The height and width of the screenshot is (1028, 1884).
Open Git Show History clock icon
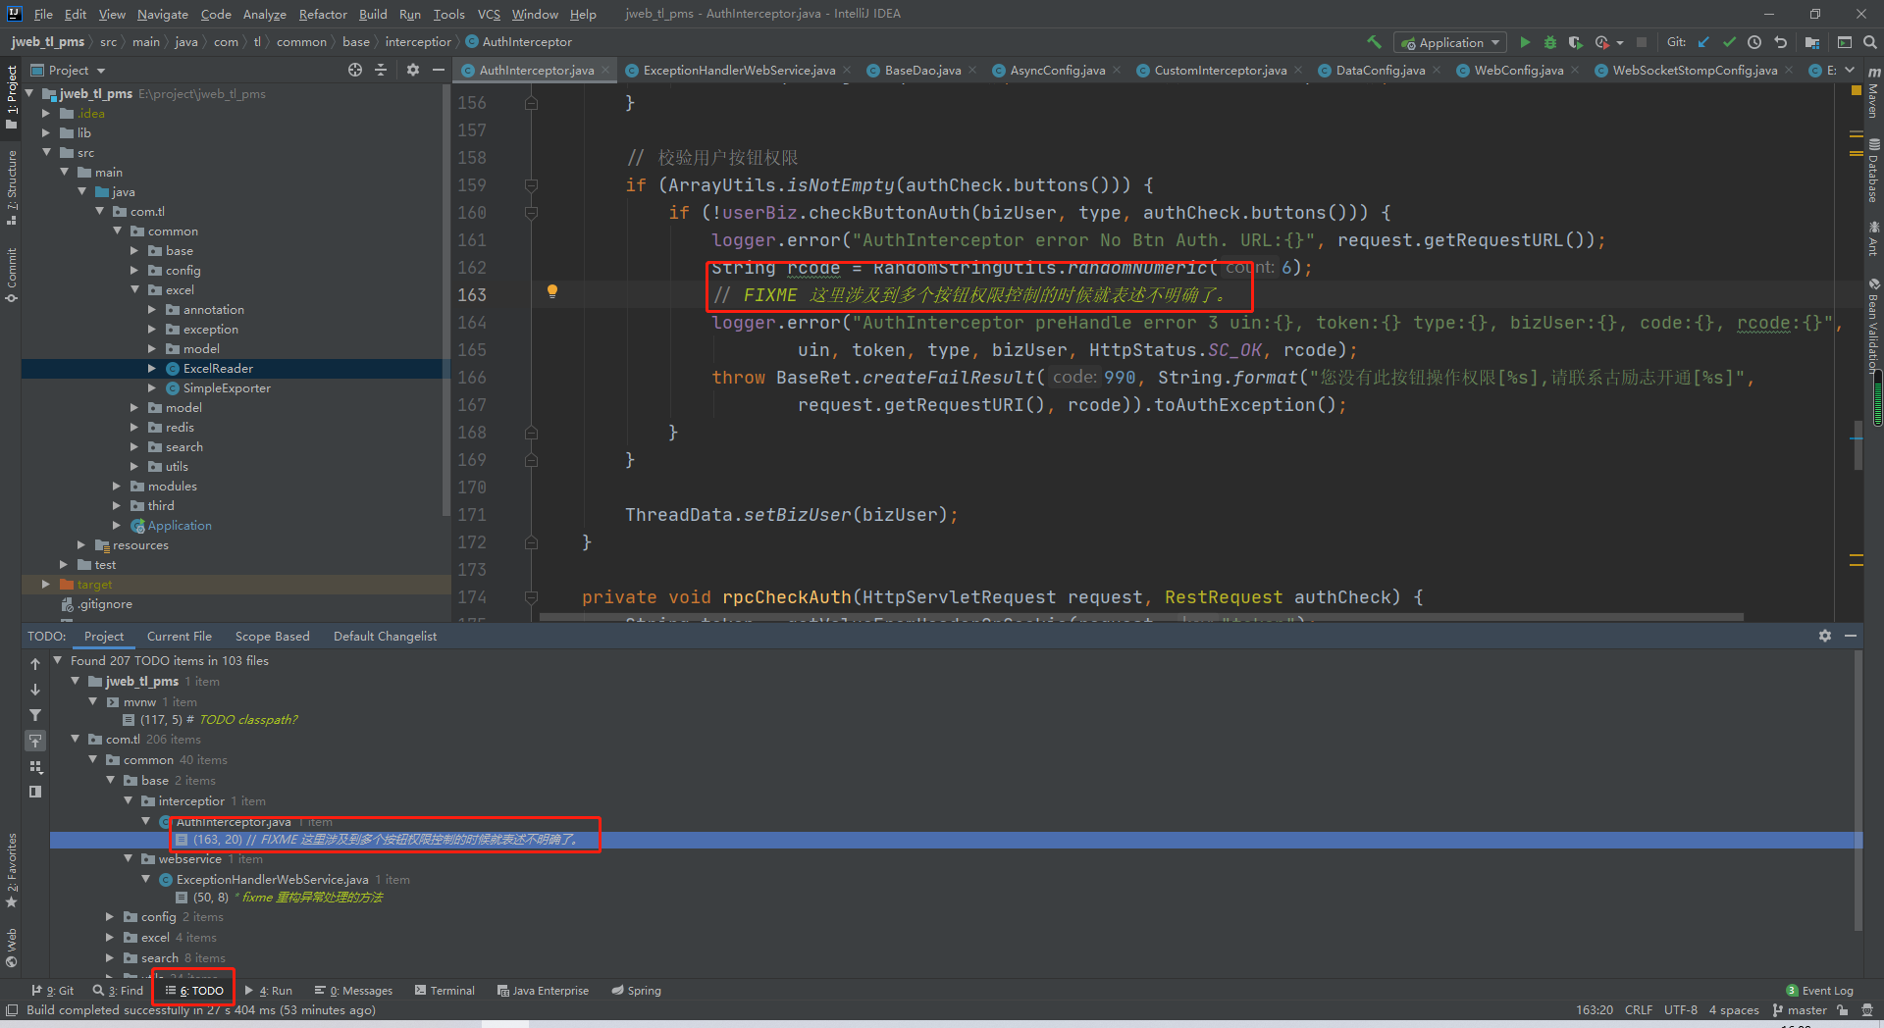[1754, 42]
